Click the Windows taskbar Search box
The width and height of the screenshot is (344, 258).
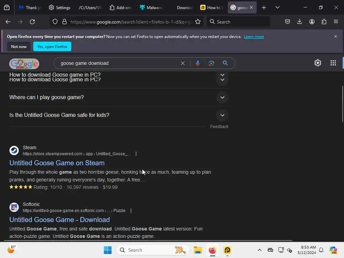tap(153, 250)
